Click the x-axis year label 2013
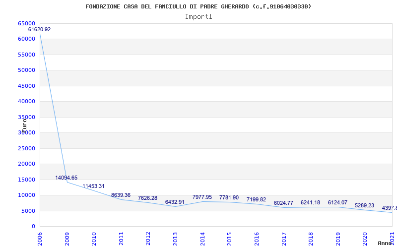 175,239
